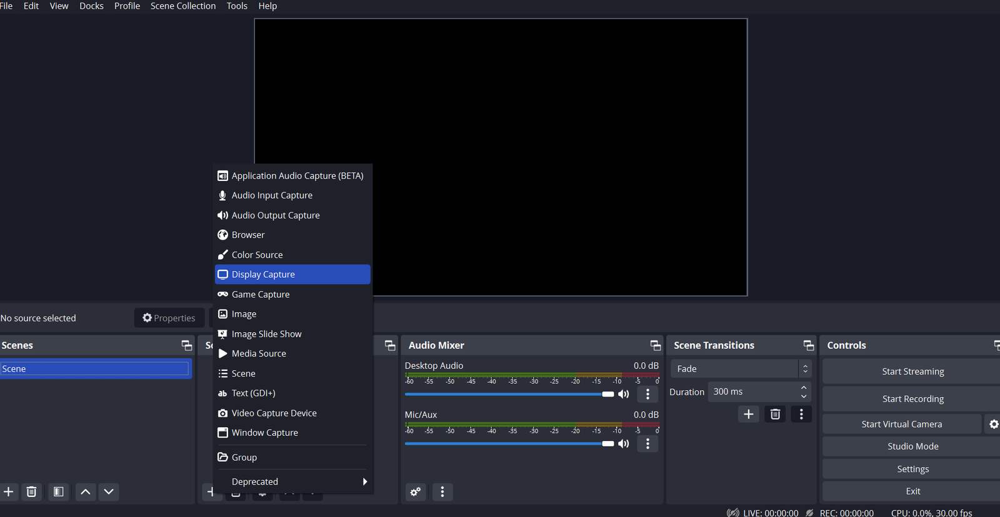The width and height of the screenshot is (1000, 517).
Task: Add a Text (GDI+) source
Action: click(x=292, y=393)
